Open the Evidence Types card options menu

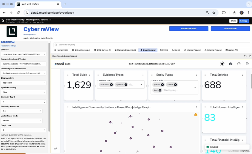[x=143, y=75]
